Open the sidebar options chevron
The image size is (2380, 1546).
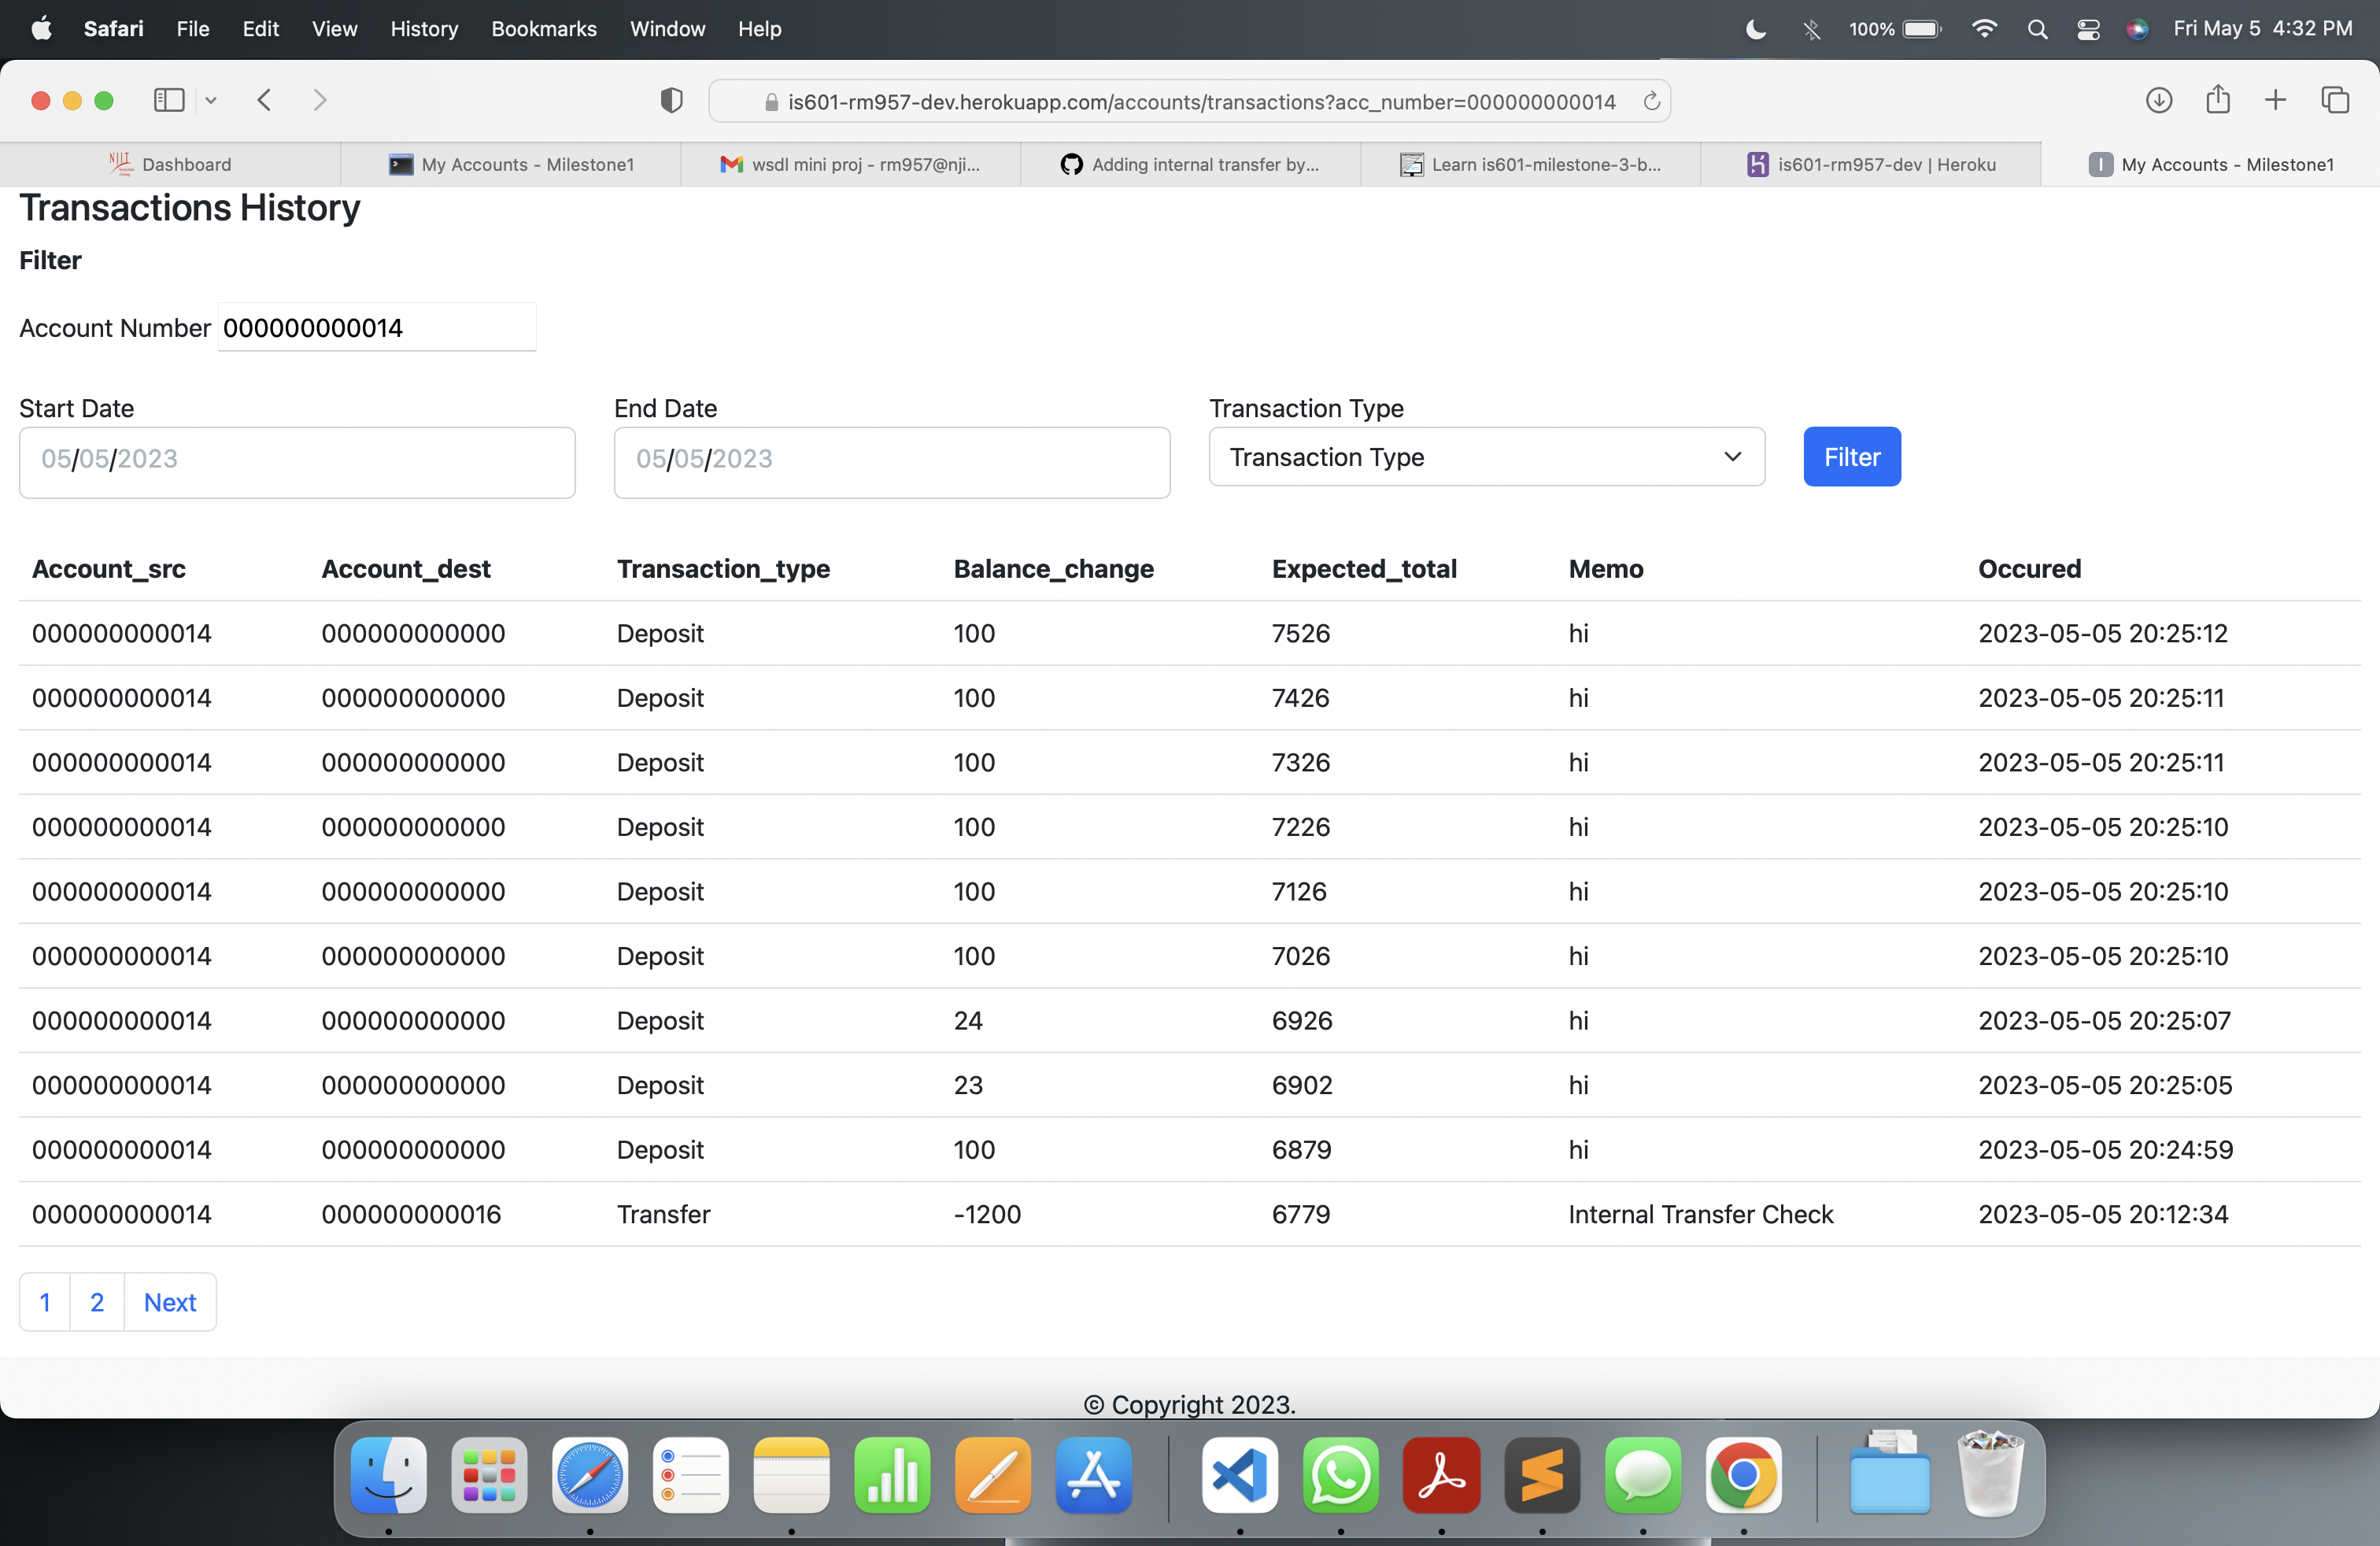(x=211, y=100)
